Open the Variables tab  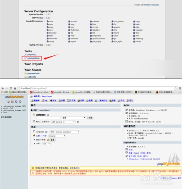pyautogui.click(x=62, y=101)
